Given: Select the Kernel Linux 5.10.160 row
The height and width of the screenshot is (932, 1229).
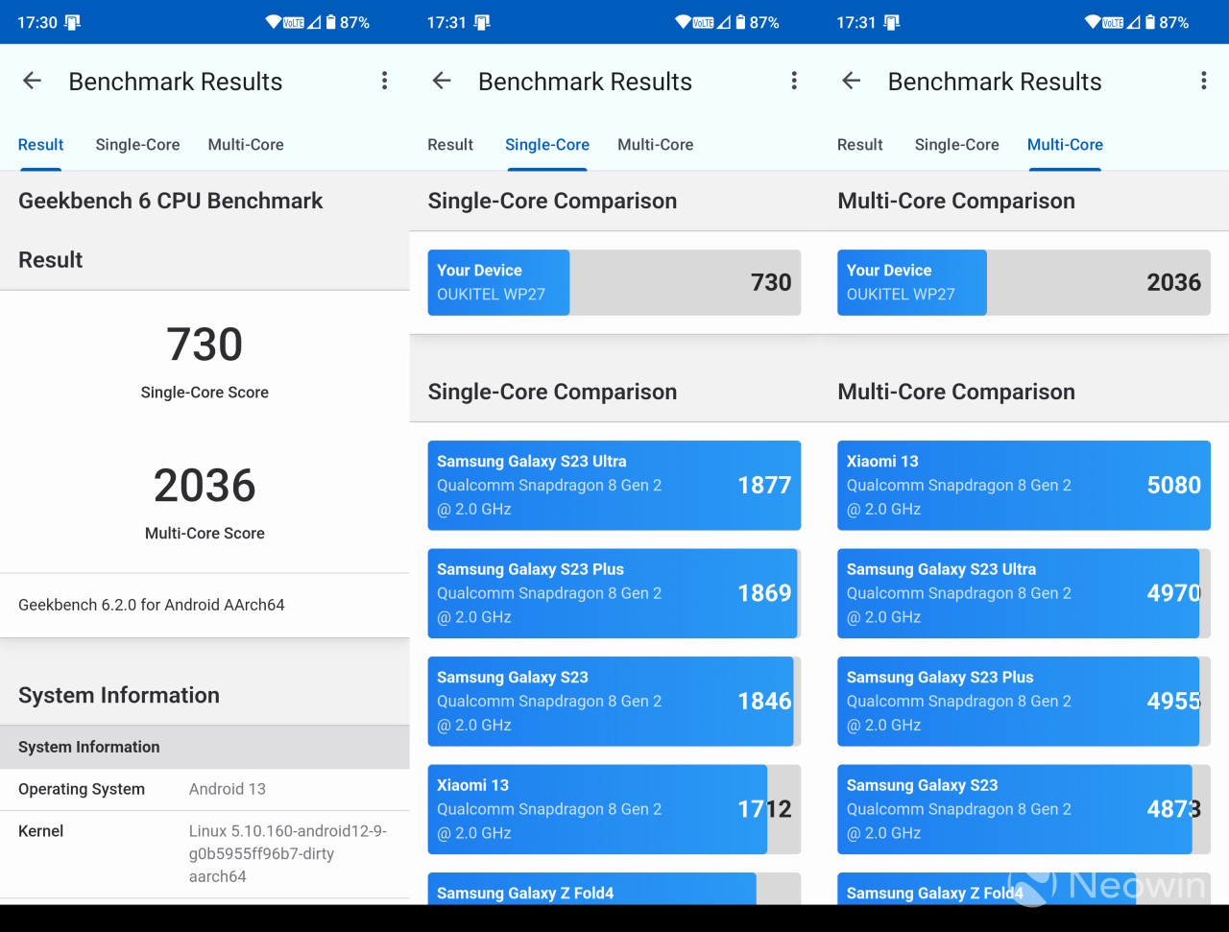Looking at the screenshot, I should click(x=205, y=853).
